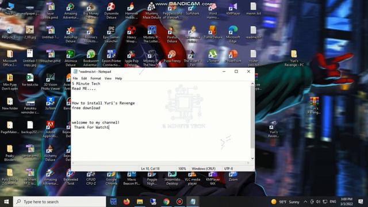Screen dimensions: 368x207
Task: Click the Notepad vertical scrollbar
Action: tap(252, 117)
